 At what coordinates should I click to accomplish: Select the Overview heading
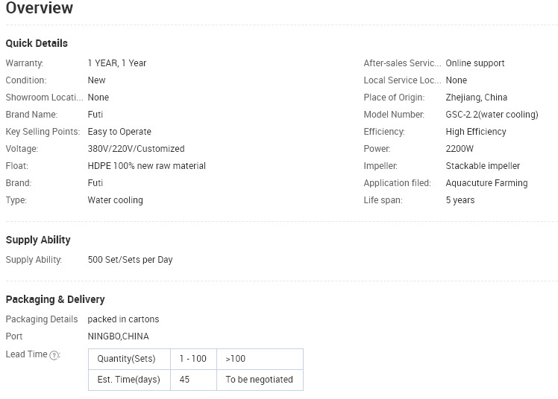39,7
